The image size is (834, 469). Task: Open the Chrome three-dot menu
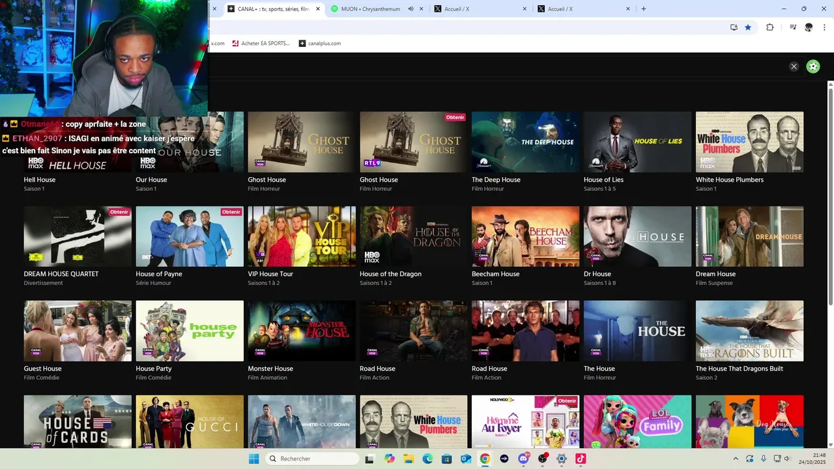825,27
